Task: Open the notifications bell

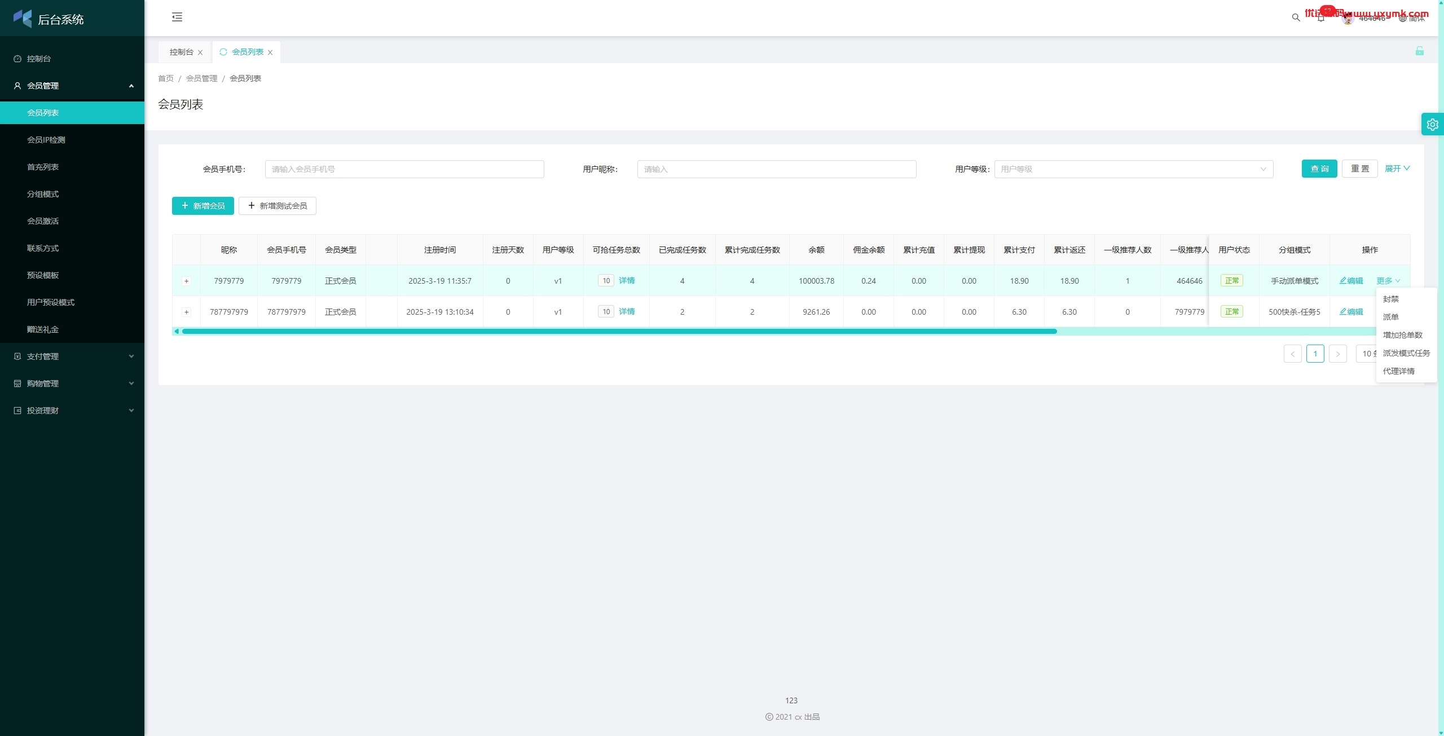Action: [x=1321, y=17]
